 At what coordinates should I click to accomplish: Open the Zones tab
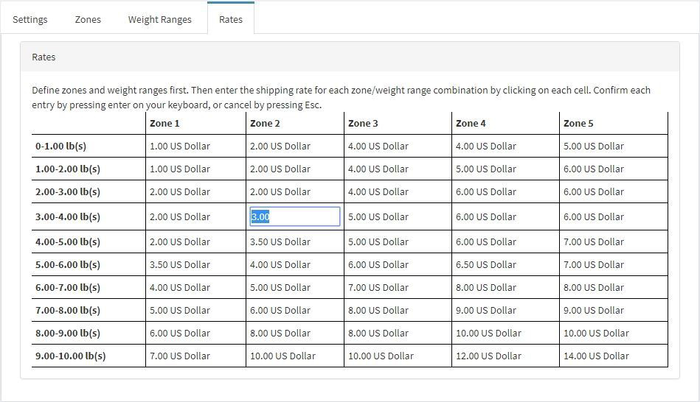click(x=88, y=19)
